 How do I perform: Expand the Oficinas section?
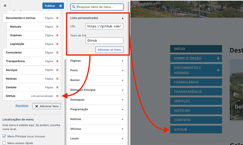[x=97, y=129]
